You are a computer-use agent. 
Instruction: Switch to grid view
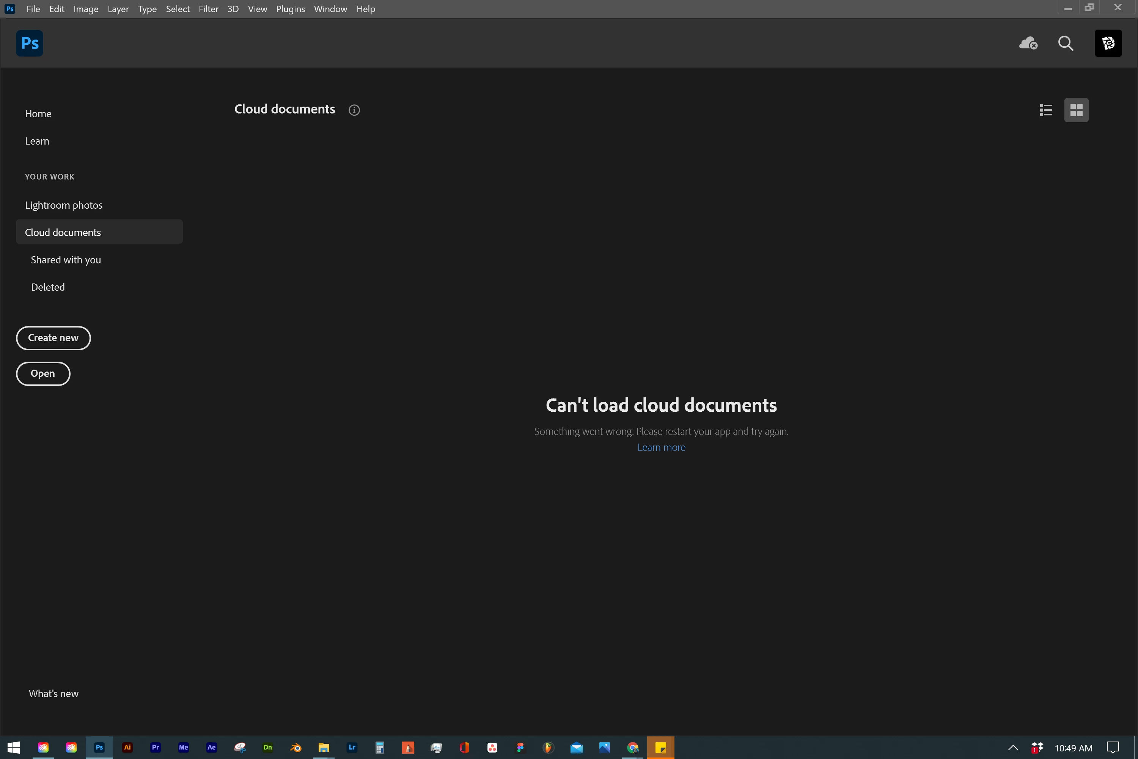(x=1076, y=110)
